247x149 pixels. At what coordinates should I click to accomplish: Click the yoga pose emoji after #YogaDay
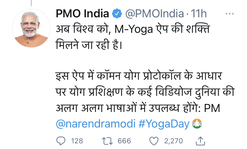tap(196, 124)
